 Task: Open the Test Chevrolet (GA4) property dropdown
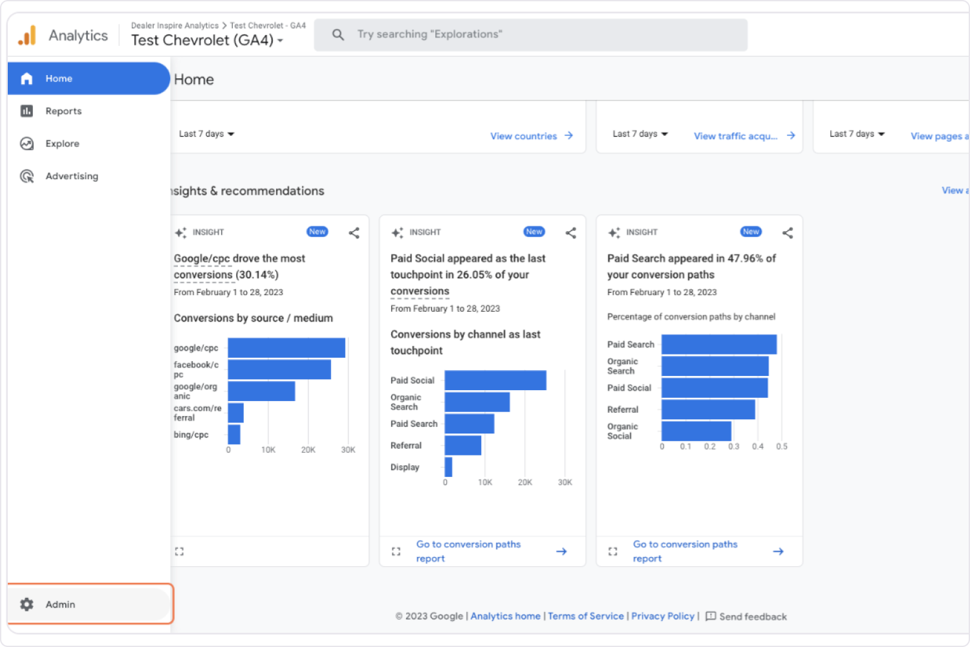coord(207,40)
